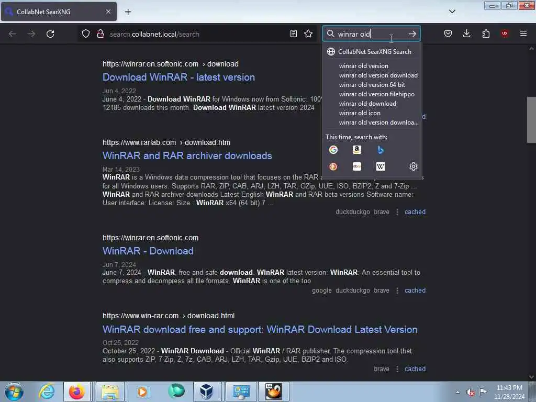This screenshot has height=402, width=536.
Task: Toggle reader view icon
Action: 293,33
